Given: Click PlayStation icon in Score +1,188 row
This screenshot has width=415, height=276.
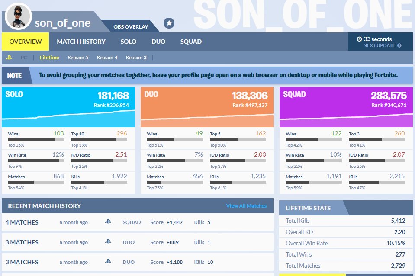Looking at the screenshot, I should [x=108, y=261].
